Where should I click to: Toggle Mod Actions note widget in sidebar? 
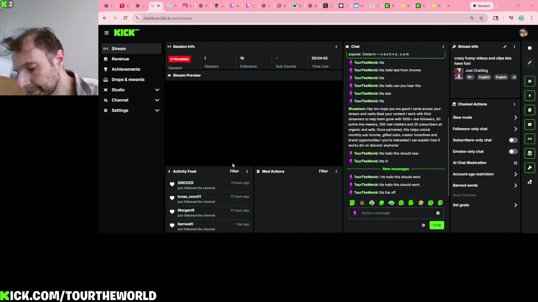530,110
